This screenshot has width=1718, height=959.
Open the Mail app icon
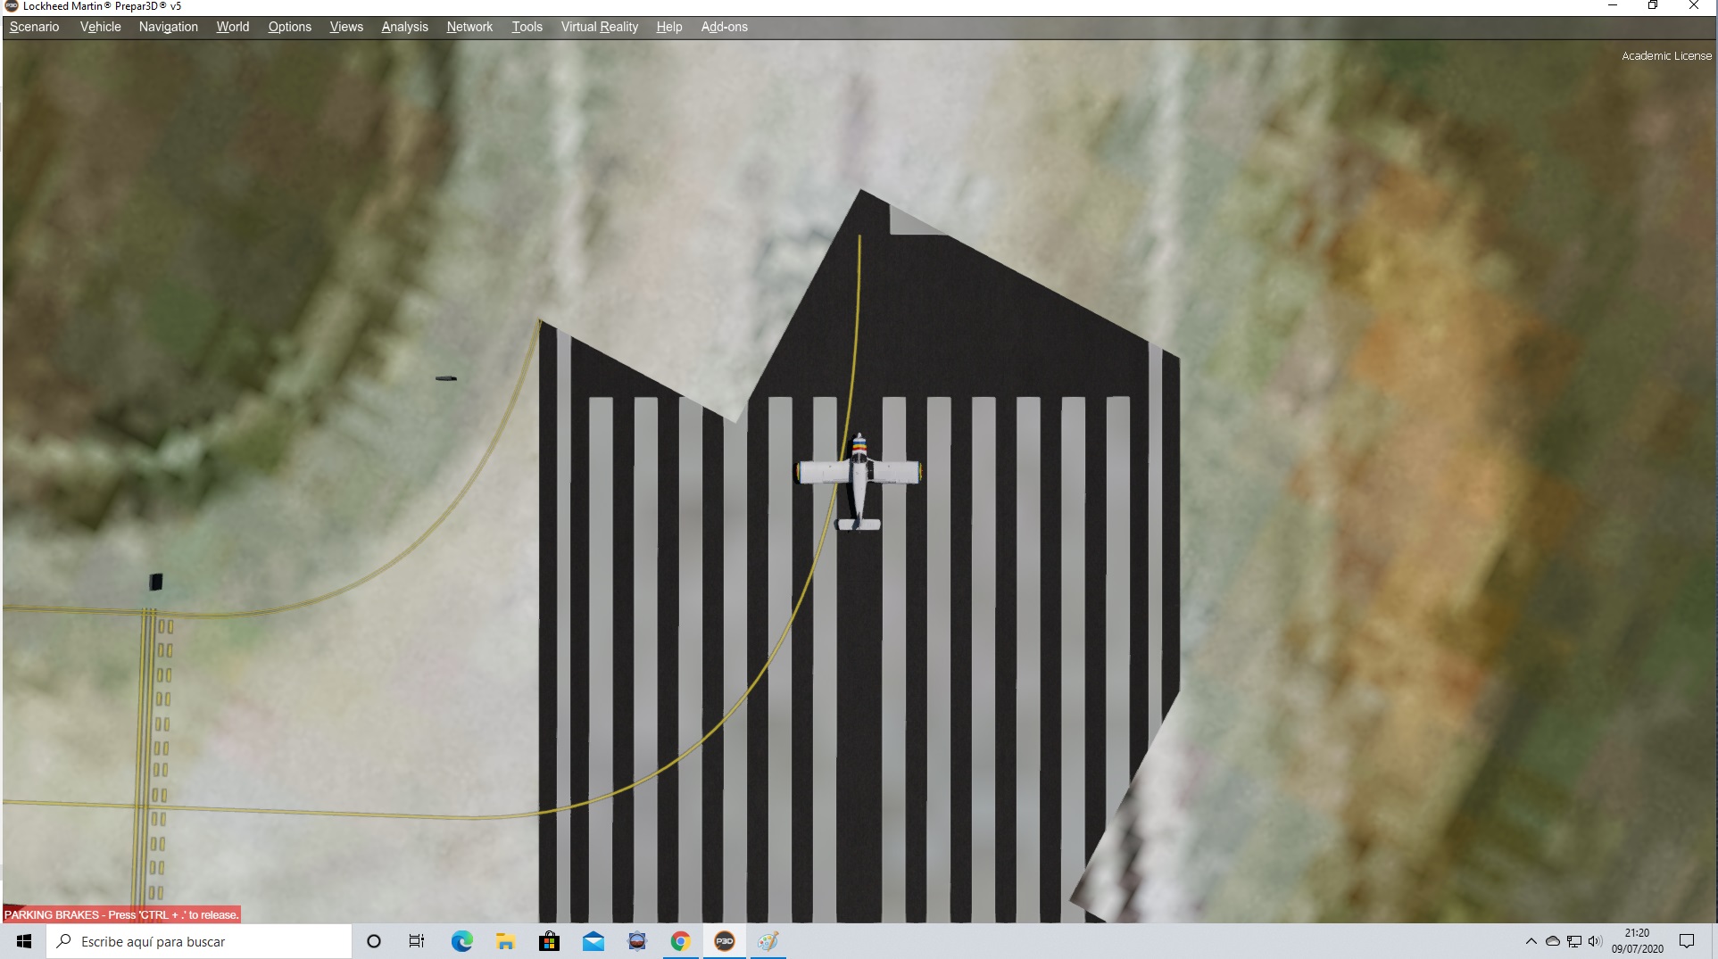[593, 941]
